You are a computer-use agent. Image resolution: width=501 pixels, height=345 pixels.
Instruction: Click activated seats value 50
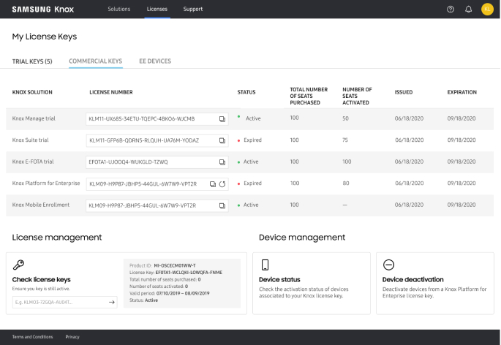click(345, 118)
